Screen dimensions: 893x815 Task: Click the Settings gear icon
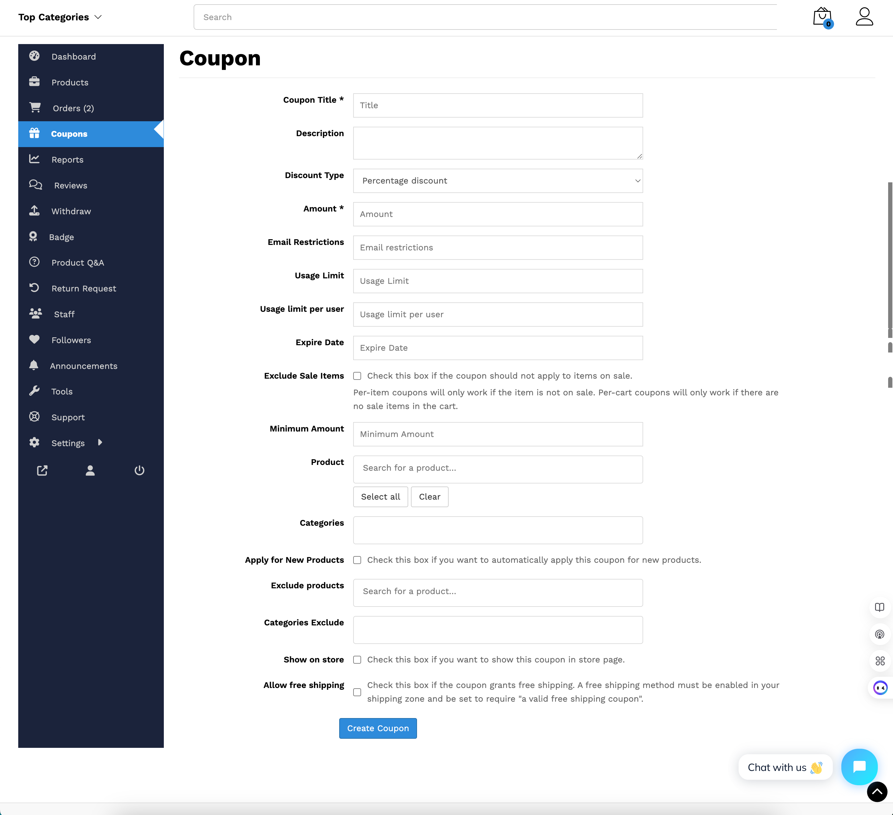click(34, 442)
